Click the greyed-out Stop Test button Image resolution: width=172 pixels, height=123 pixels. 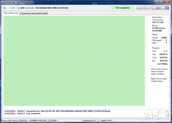tap(143, 8)
